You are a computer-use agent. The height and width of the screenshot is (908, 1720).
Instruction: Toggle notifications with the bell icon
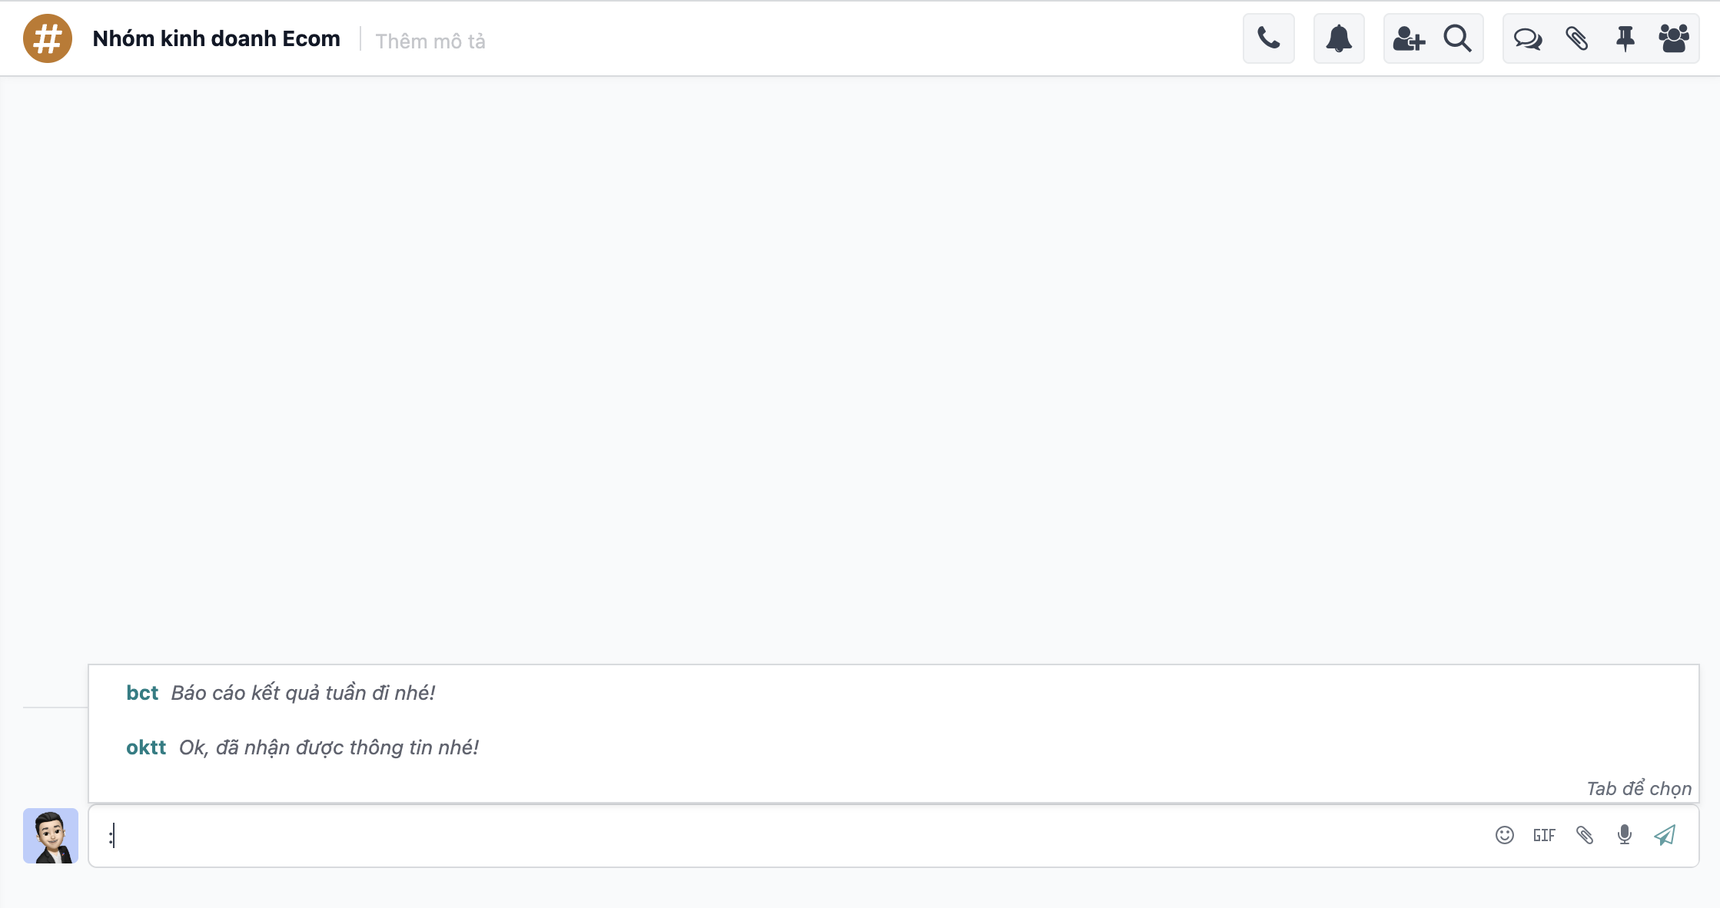[1339, 38]
